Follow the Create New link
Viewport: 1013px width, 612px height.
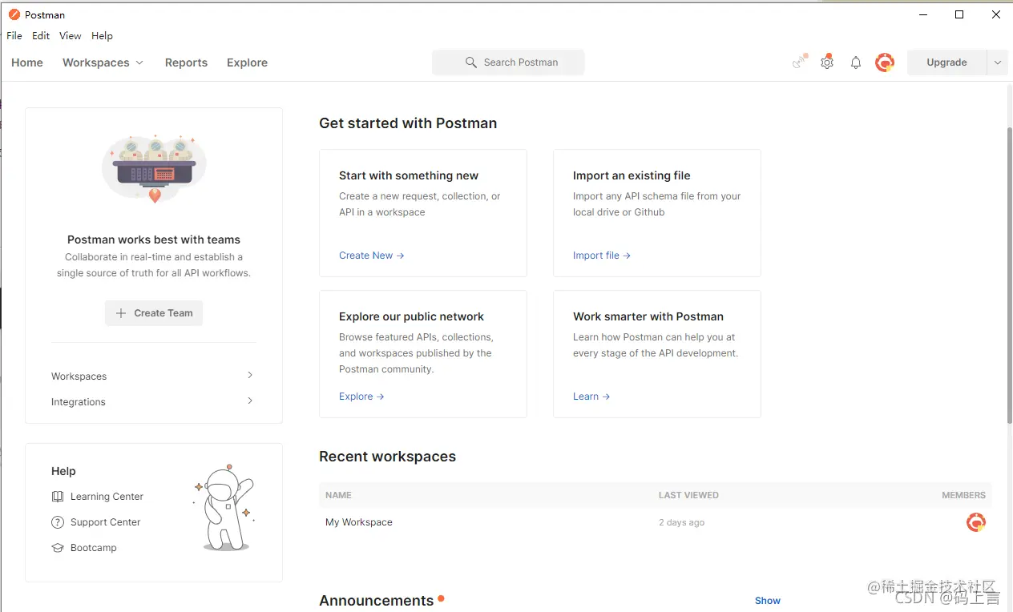pyautogui.click(x=372, y=256)
